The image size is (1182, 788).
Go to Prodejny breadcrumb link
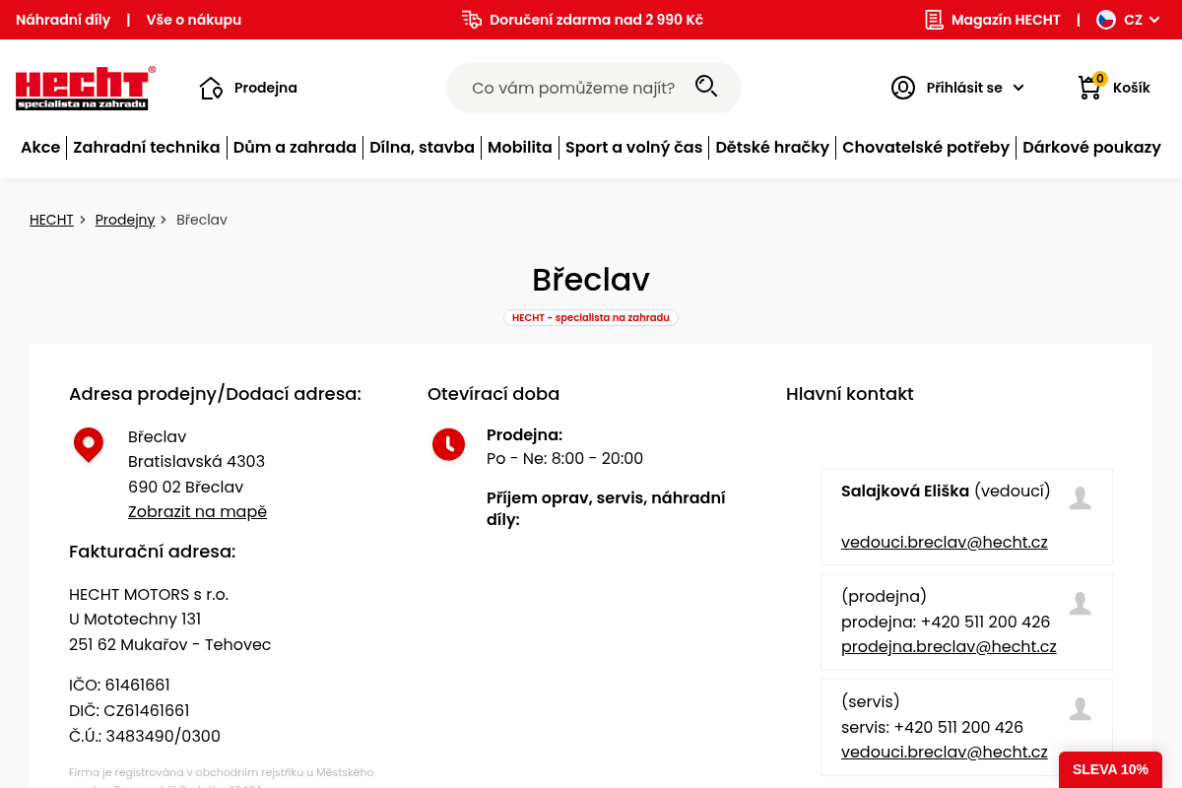click(125, 220)
